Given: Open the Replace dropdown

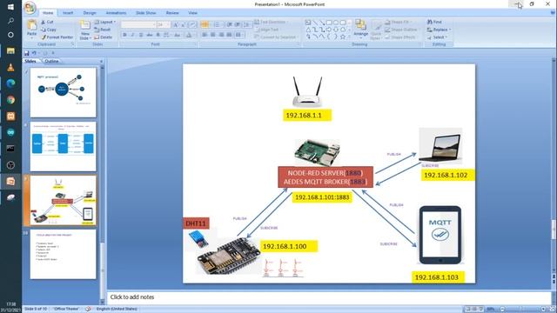Looking at the screenshot, I should pos(439,30).
